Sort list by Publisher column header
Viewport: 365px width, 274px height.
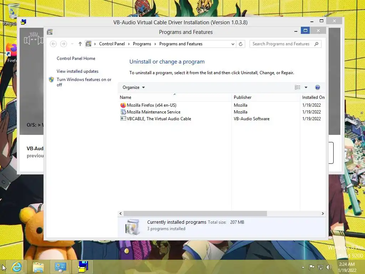tap(266, 97)
